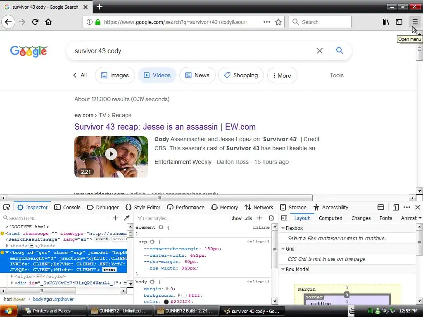Switch to Printers and Faxes taskbar window
The image size is (423, 317).
tap(53, 311)
